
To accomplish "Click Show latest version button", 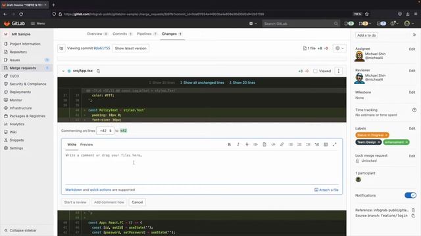I will click(x=130, y=48).
